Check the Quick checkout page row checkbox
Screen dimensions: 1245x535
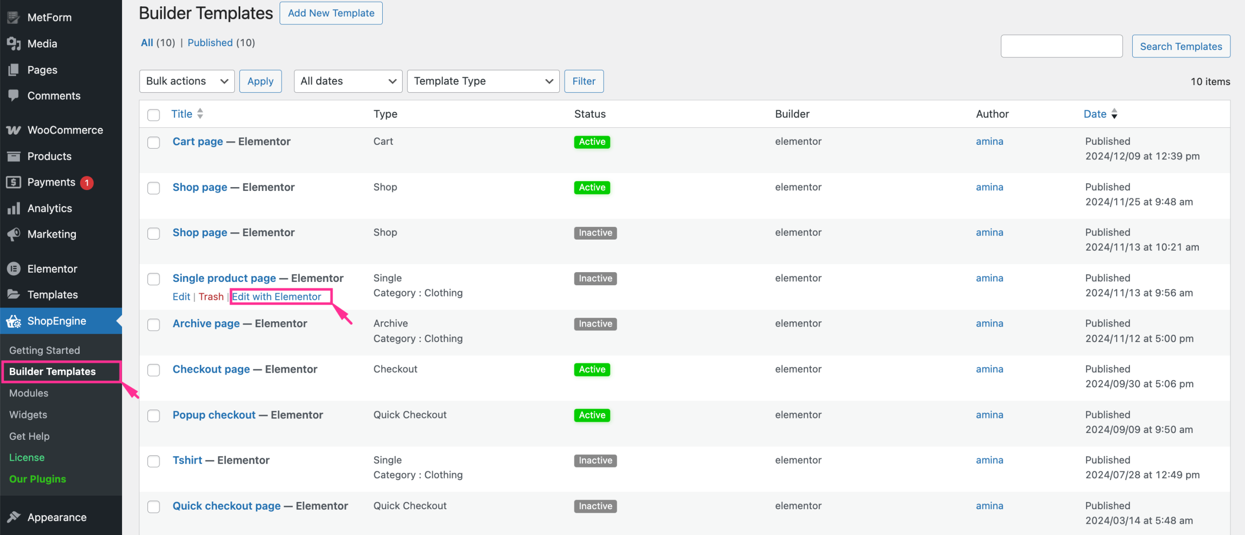pyautogui.click(x=154, y=506)
